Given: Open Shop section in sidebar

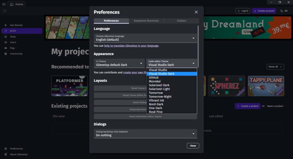Looking at the screenshot, I should pyautogui.click(x=22, y=37).
